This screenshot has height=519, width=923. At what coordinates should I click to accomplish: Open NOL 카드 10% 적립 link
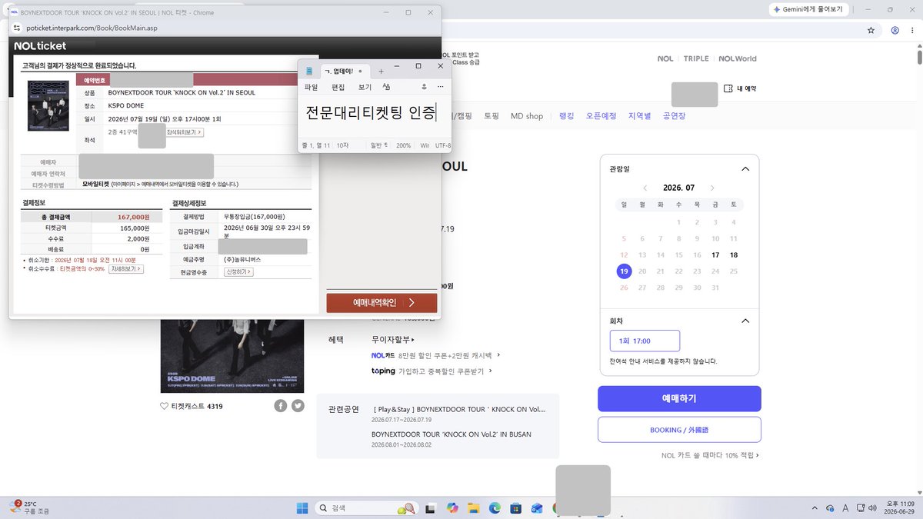710,455
